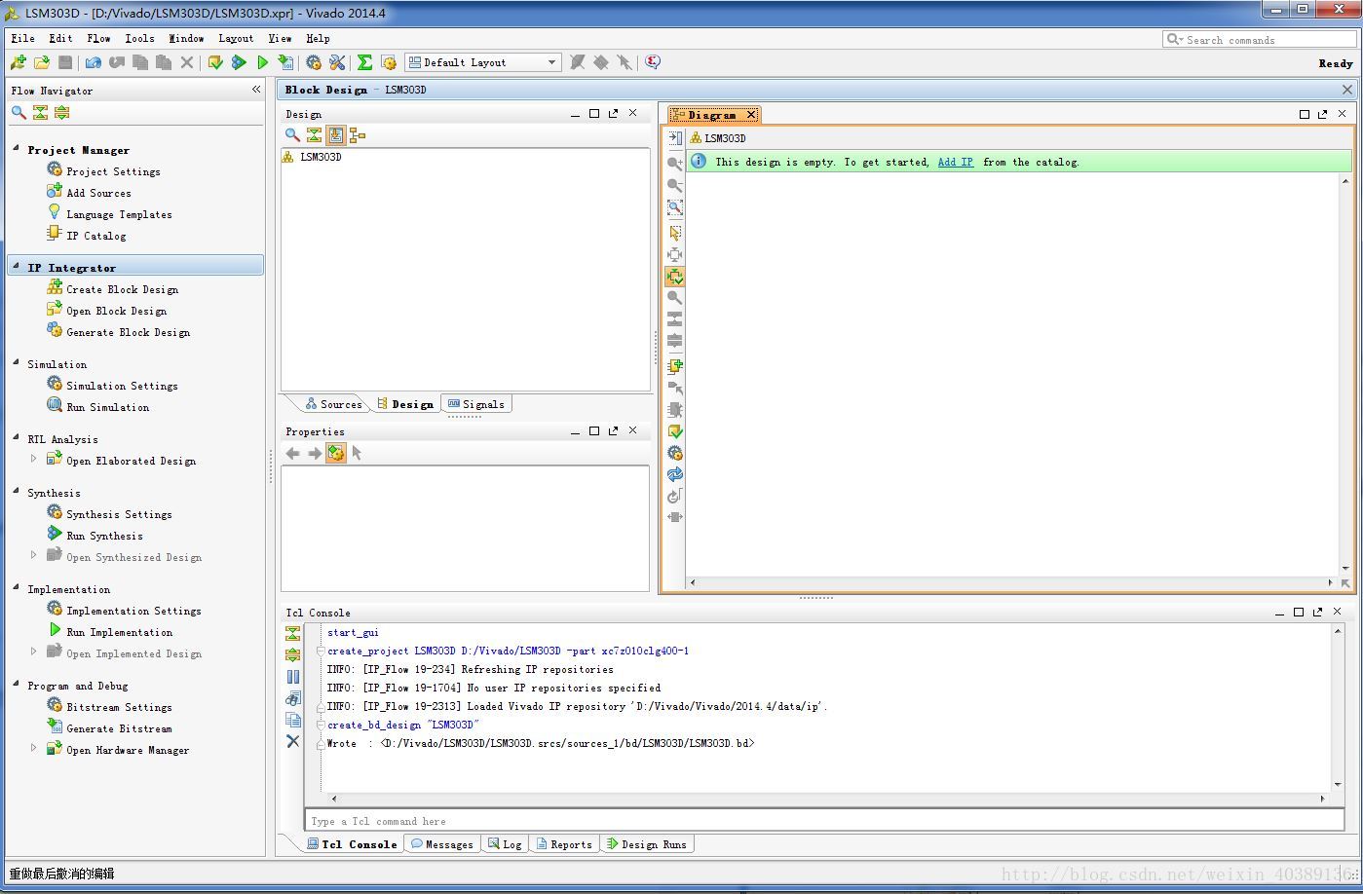Screen dimensions: 1363x894
Task: Click the Add IP link
Action: click(955, 162)
